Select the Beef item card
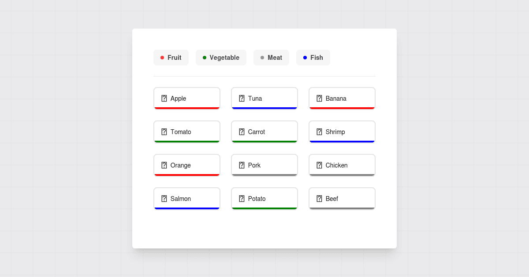Viewport: 529px width, 277px height. [x=342, y=198]
